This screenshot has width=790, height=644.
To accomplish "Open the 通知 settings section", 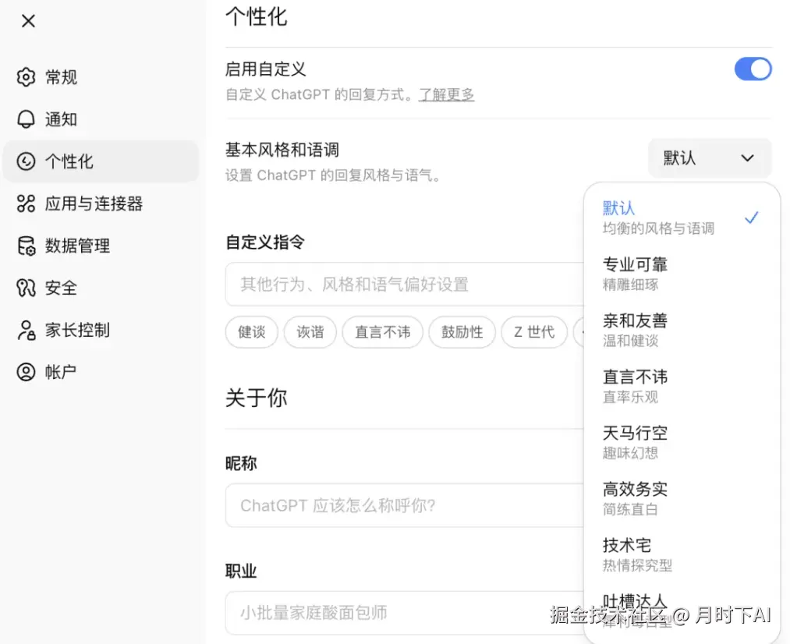I will pyautogui.click(x=101, y=119).
